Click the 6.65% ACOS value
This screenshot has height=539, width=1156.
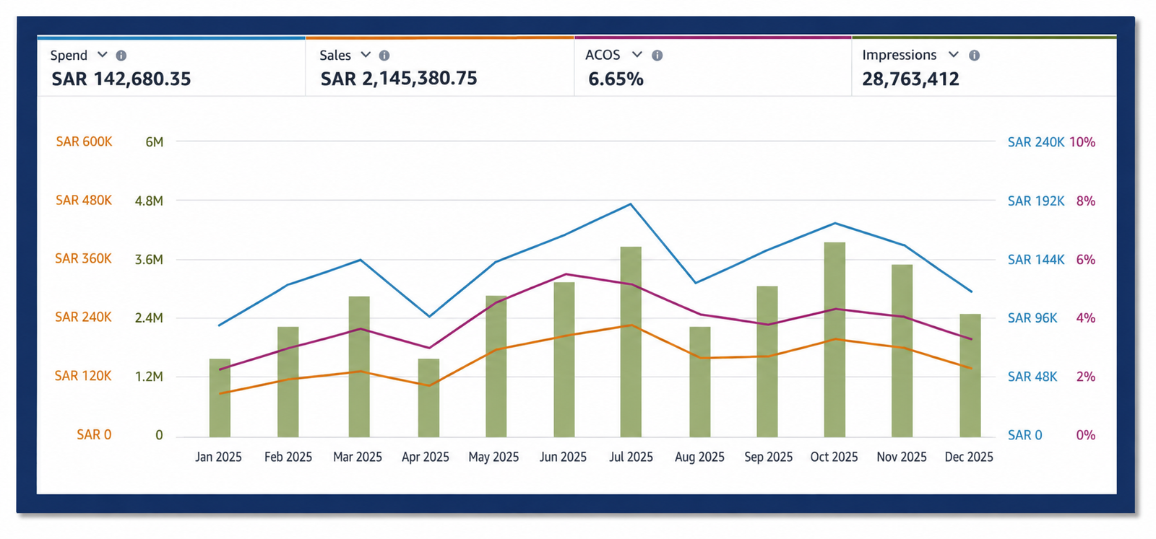616,79
